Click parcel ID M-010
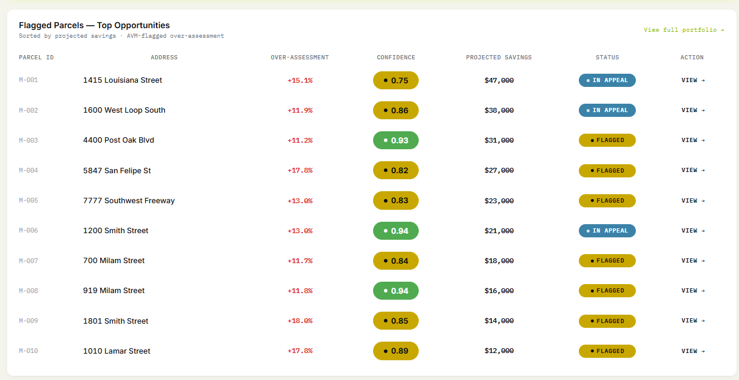 click(28, 351)
